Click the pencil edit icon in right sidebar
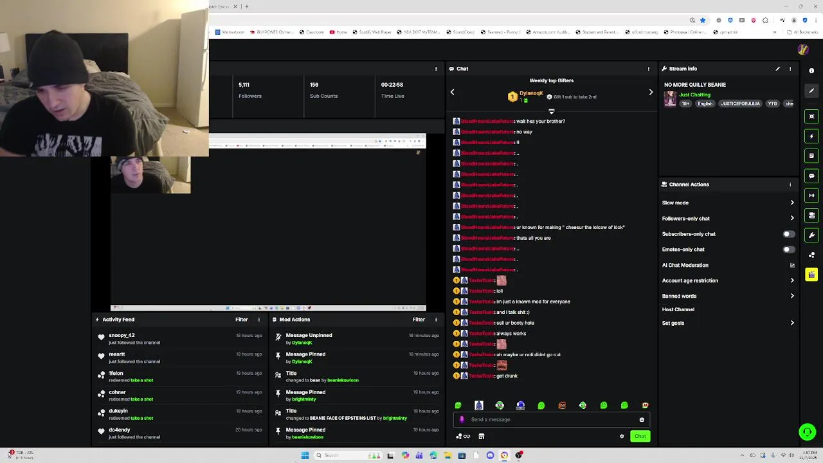 (x=811, y=91)
